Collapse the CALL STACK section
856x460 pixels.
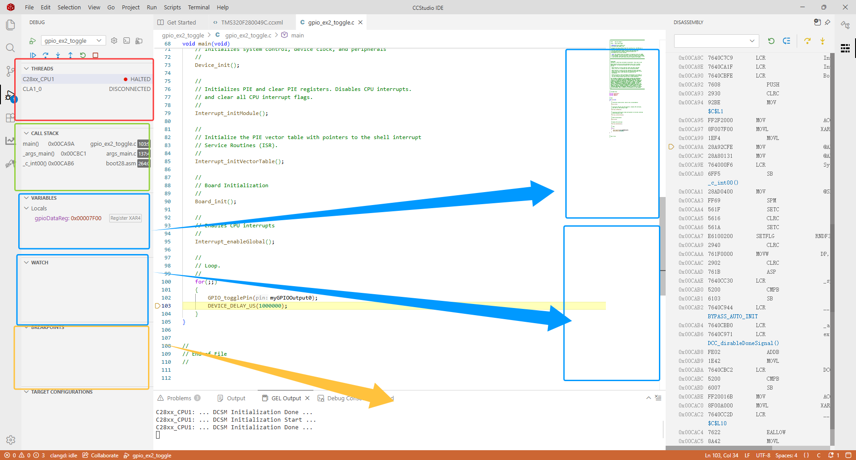coord(26,133)
